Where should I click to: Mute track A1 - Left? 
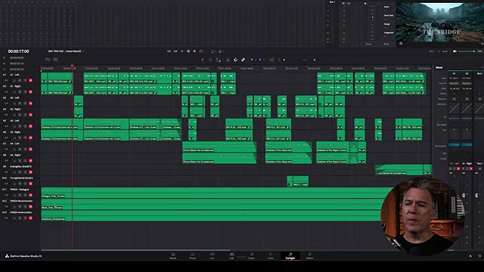coord(30,81)
